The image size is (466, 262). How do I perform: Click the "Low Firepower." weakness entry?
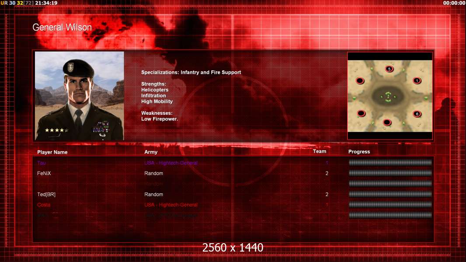[x=160, y=119]
